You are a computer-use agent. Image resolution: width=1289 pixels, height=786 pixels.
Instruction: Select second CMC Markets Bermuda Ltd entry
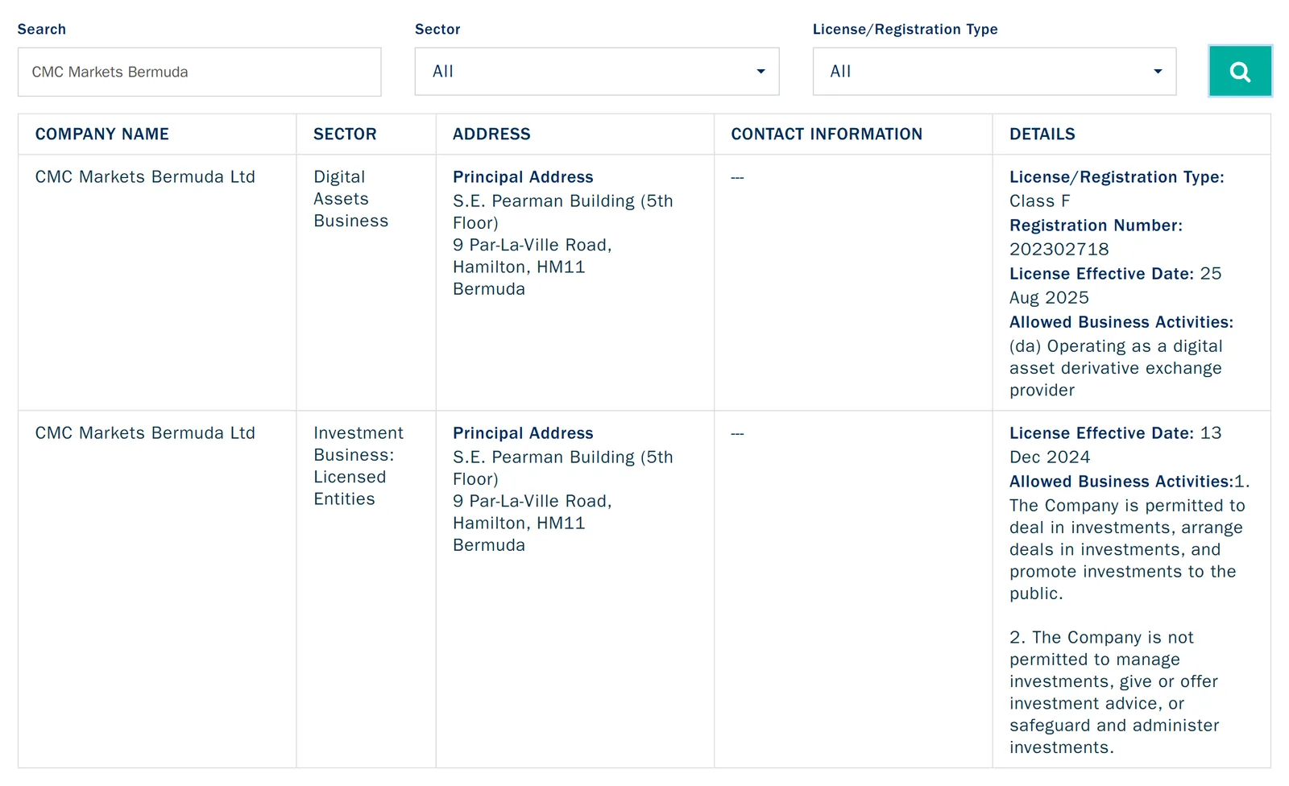[x=145, y=433]
